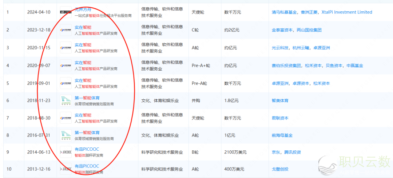Viewport: 393px width, 178px height.
Task: Open the 无界方舟 company name link
Action: pyautogui.click(x=83, y=9)
